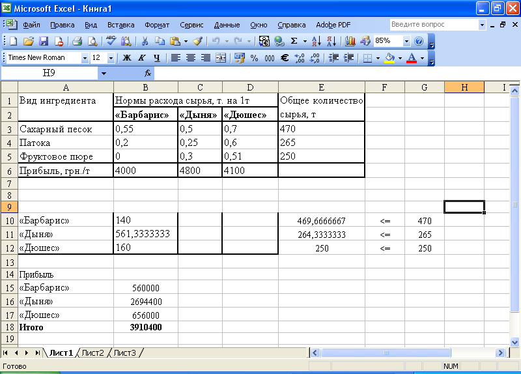Click the New workbook icon
521x374 pixels.
[x=13, y=41]
